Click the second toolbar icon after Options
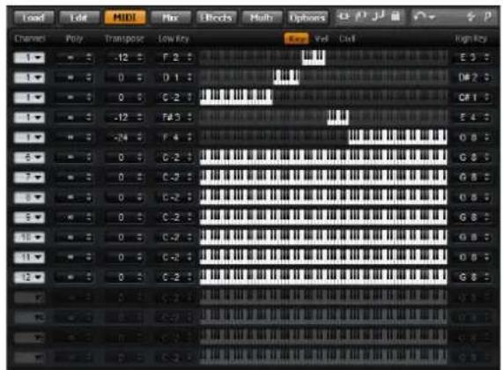The width and height of the screenshot is (503, 370). [361, 17]
